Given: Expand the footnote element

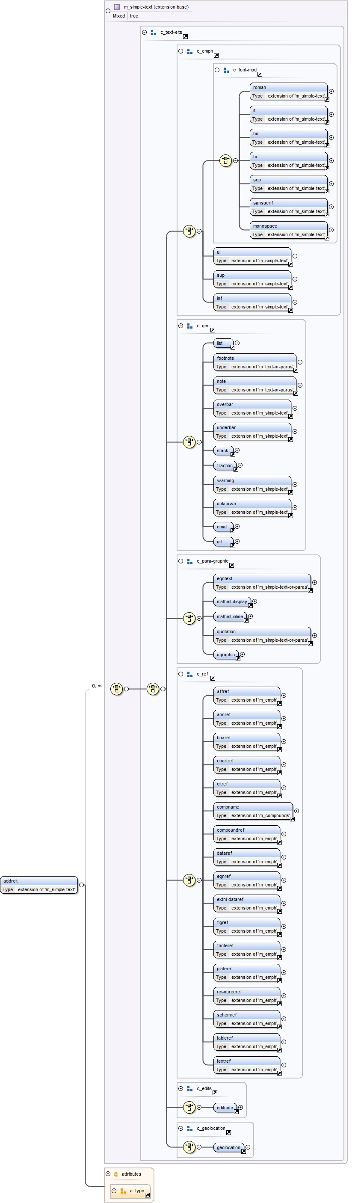Looking at the screenshot, I should point(300,362).
